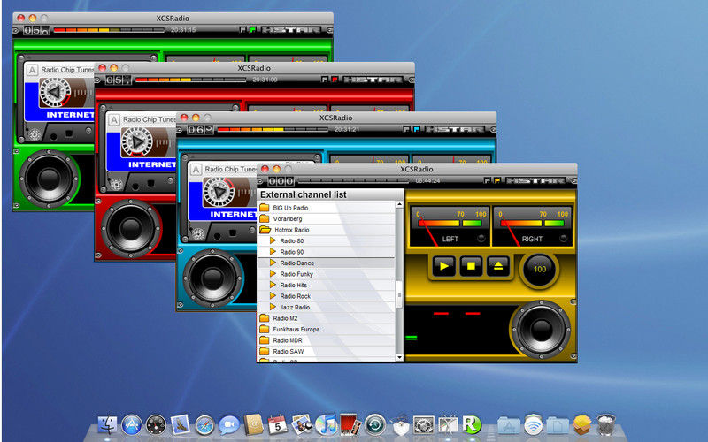Start playback in the yellow XCSRadio window
The width and height of the screenshot is (708, 442).
[x=444, y=266]
